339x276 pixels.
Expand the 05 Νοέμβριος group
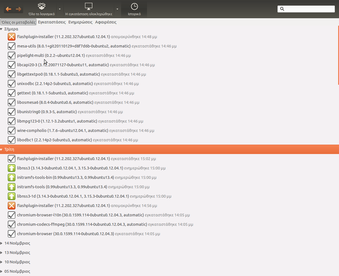tap(1, 271)
